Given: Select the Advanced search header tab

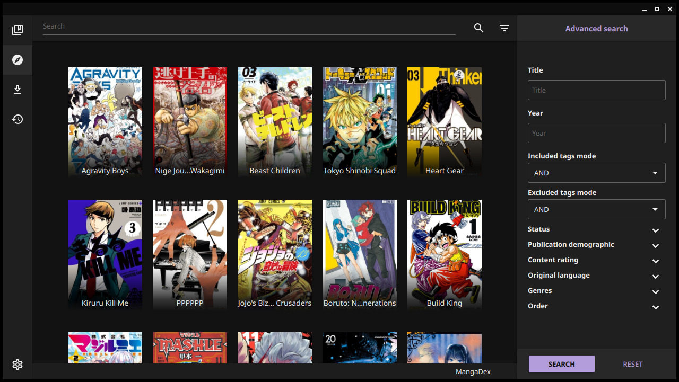Looking at the screenshot, I should [x=597, y=29].
